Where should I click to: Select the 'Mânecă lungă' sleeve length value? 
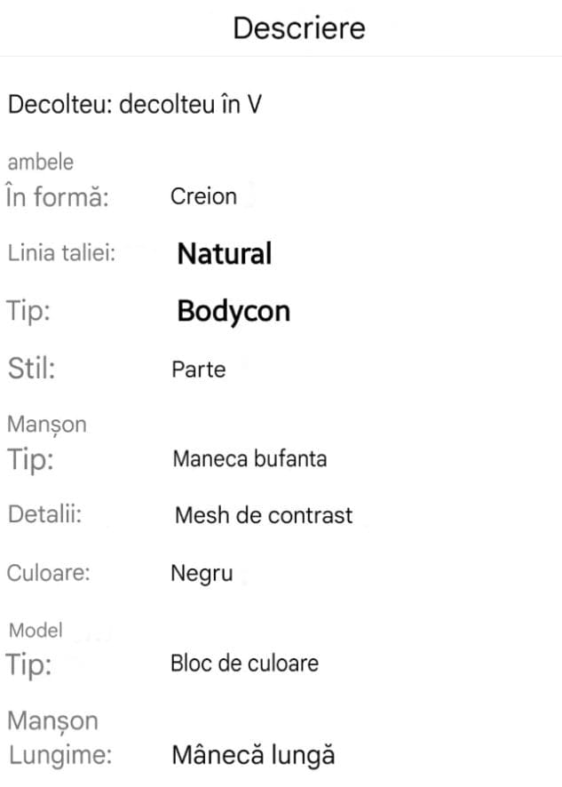click(253, 756)
